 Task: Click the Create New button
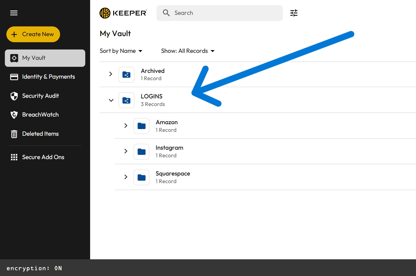click(33, 34)
